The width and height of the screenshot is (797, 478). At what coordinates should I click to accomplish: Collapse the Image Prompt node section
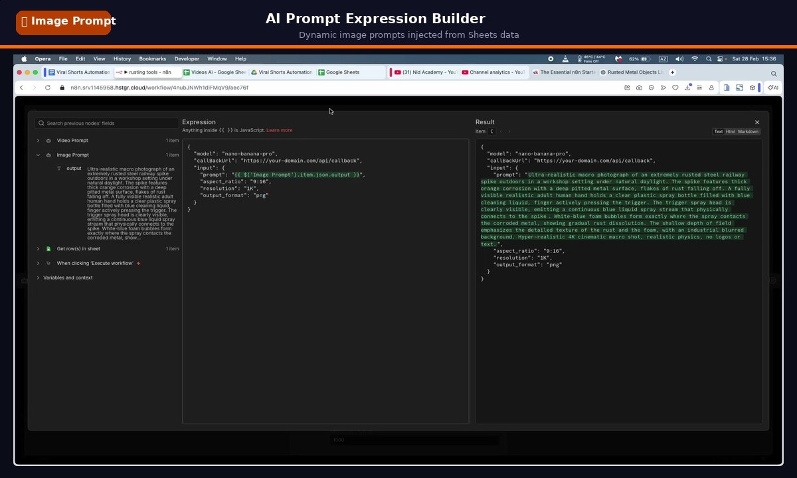(x=38, y=155)
